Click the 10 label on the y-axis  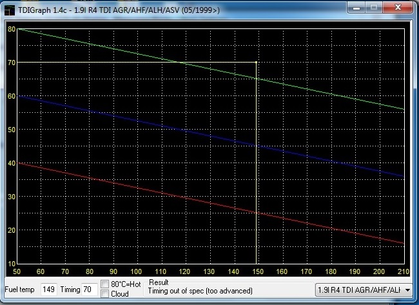coord(11,264)
